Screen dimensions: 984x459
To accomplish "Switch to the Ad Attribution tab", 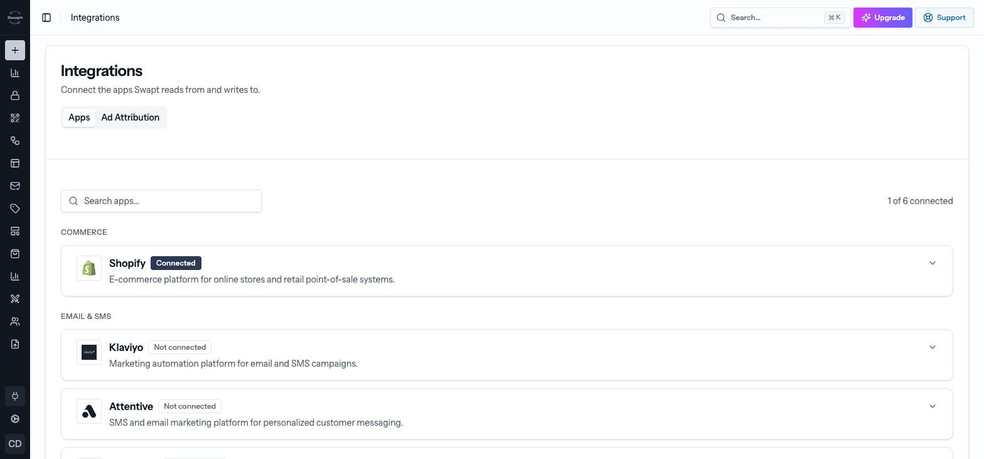I will click(131, 117).
